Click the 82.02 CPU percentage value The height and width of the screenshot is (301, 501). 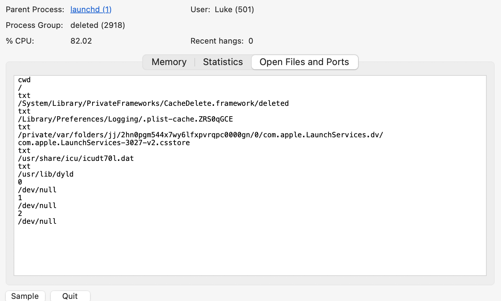[81, 41]
